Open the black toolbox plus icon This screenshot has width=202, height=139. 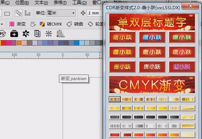pos(14,34)
